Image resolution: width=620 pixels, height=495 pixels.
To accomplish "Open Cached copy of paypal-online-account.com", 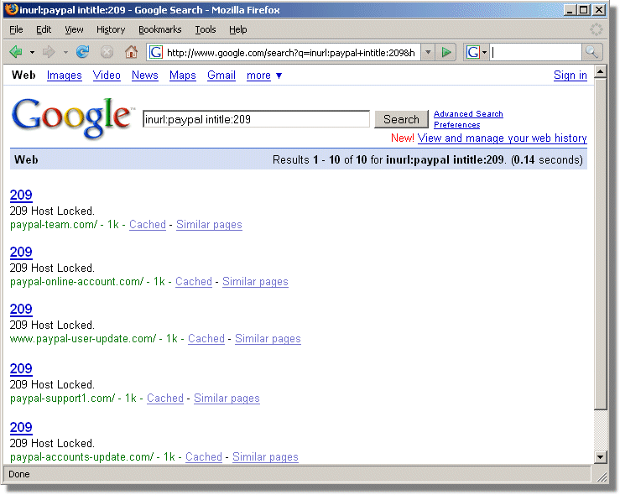I will tap(194, 282).
